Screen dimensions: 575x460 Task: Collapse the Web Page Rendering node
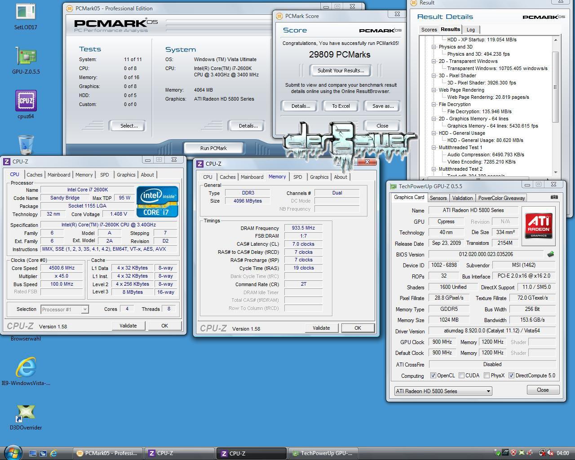[x=434, y=90]
